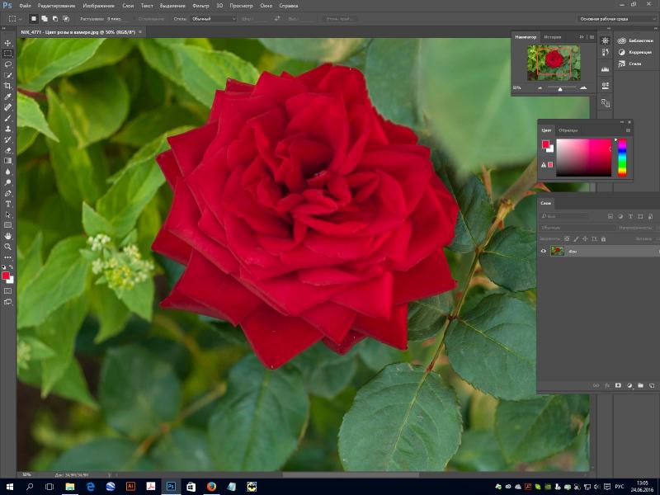
Task: Expand the Navigator panel group chevrons
Action: 582,37
